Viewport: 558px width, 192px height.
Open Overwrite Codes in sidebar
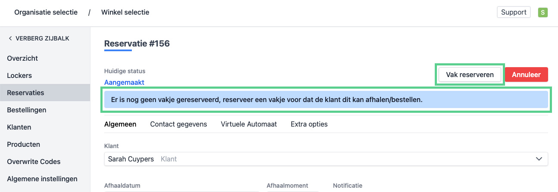34,161
